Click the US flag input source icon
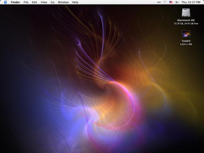The image size is (204, 153). click(x=171, y=2)
